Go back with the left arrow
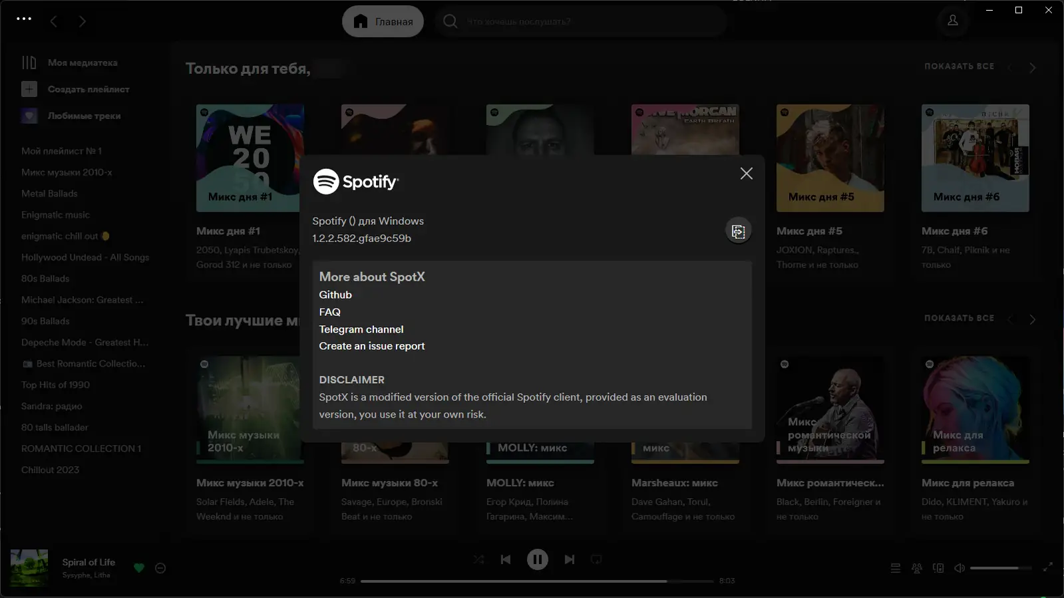 [54, 21]
